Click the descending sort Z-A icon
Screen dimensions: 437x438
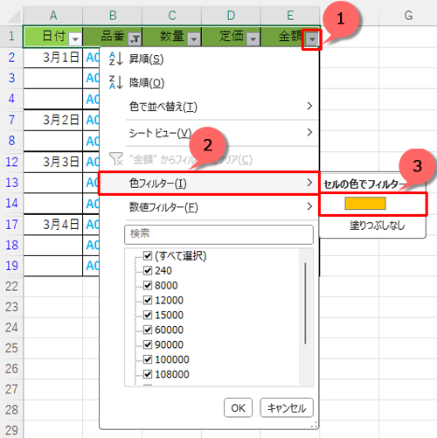point(116,82)
